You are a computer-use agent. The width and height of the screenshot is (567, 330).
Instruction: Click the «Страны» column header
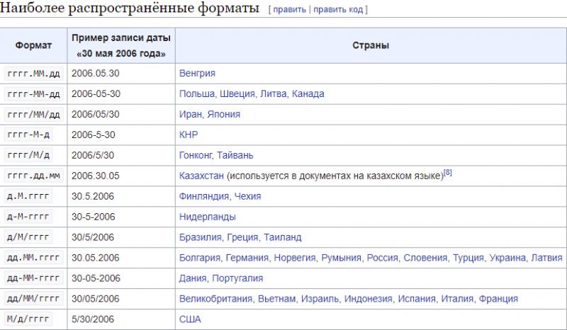[x=371, y=45]
